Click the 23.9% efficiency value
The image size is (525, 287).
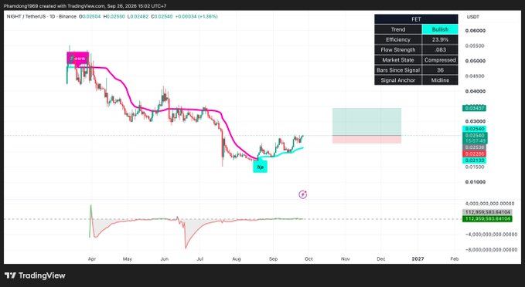[440, 40]
